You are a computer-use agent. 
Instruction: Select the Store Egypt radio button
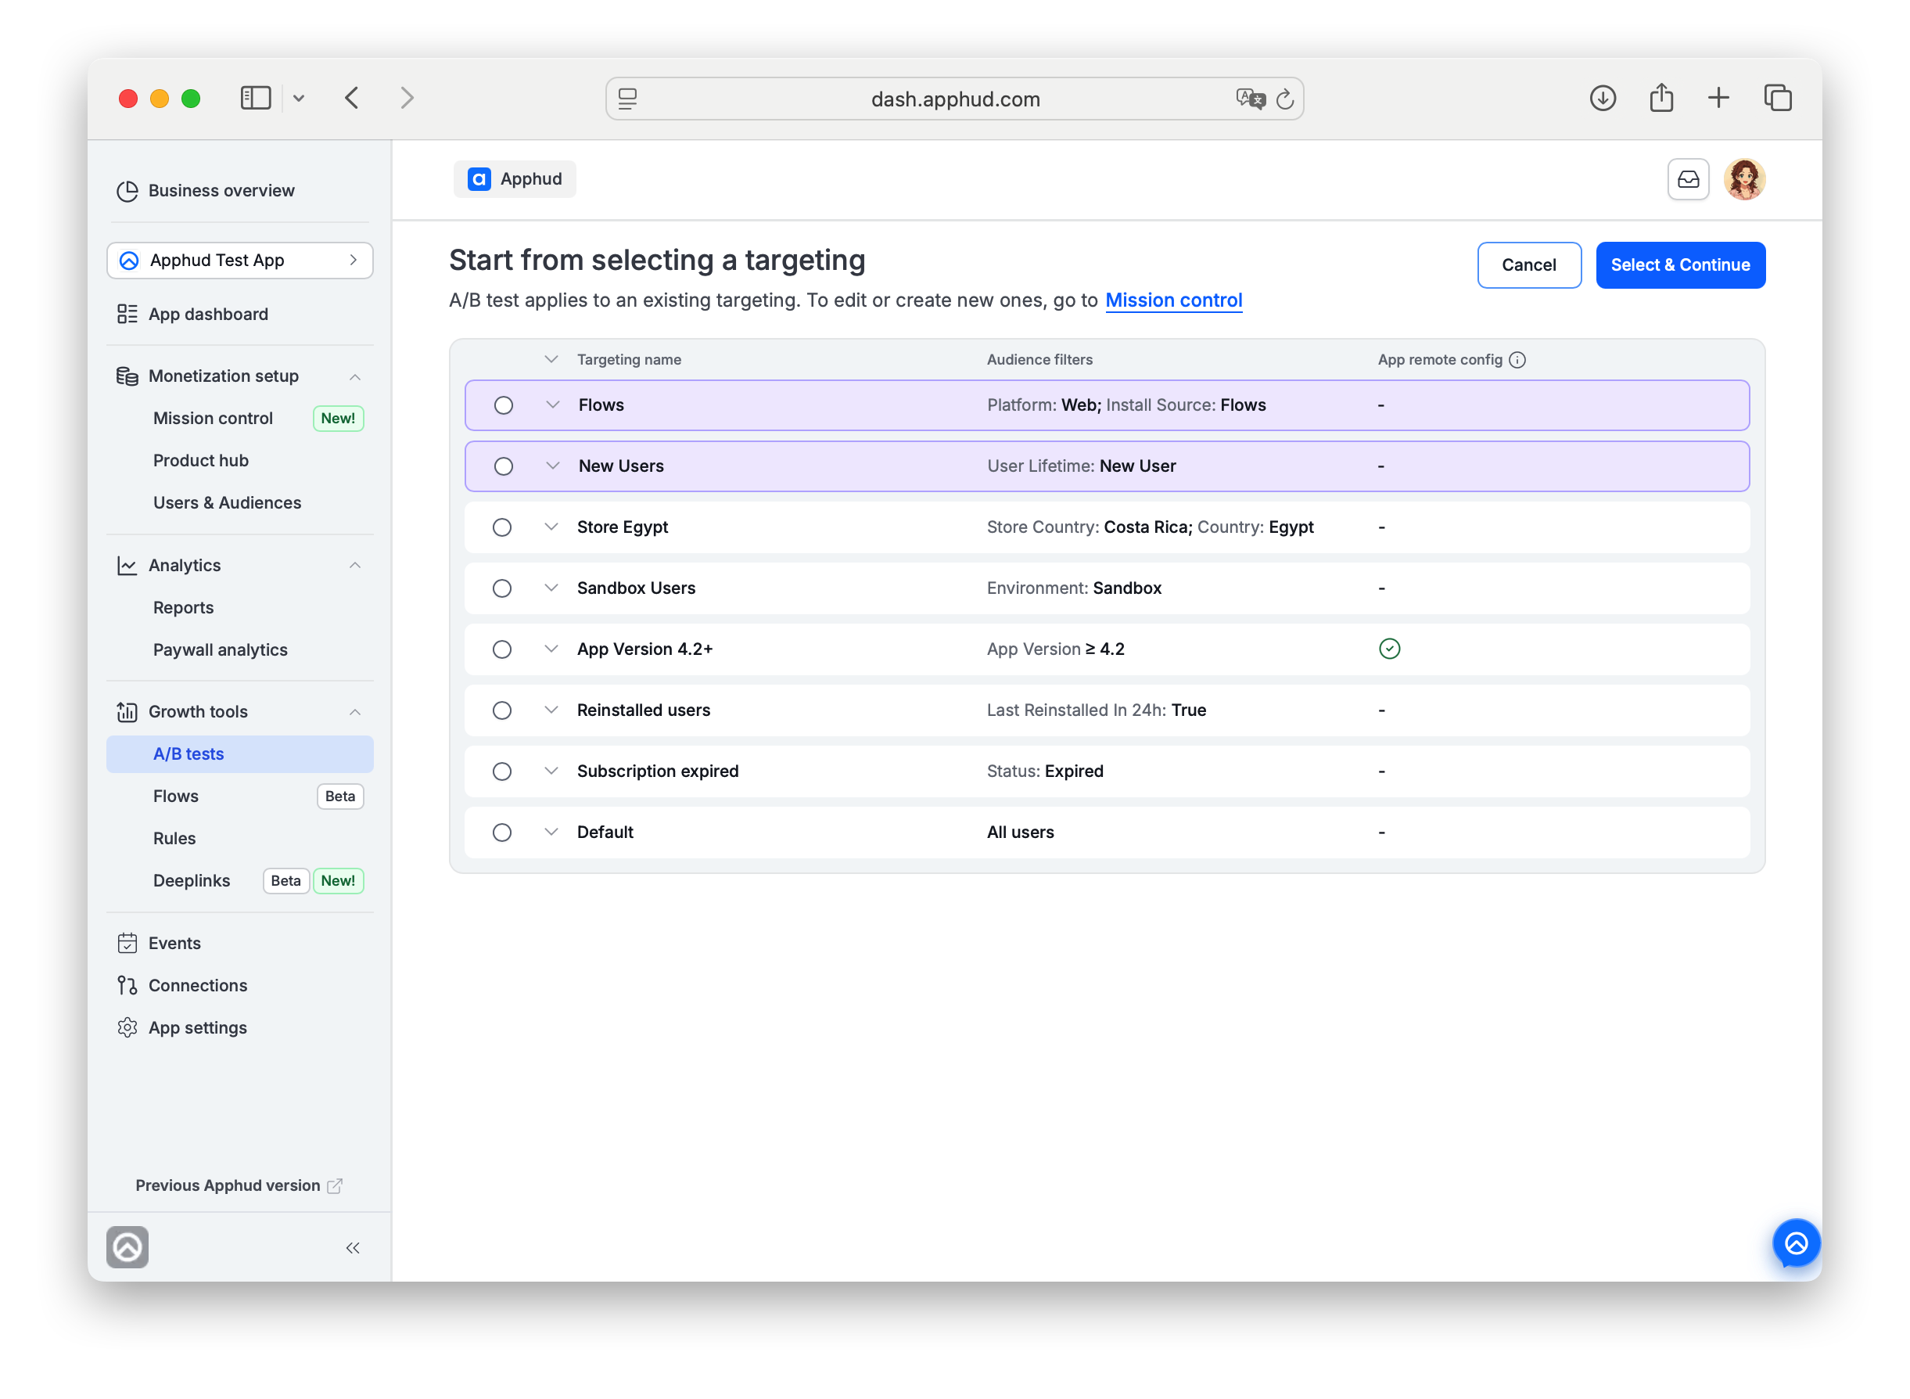502,527
